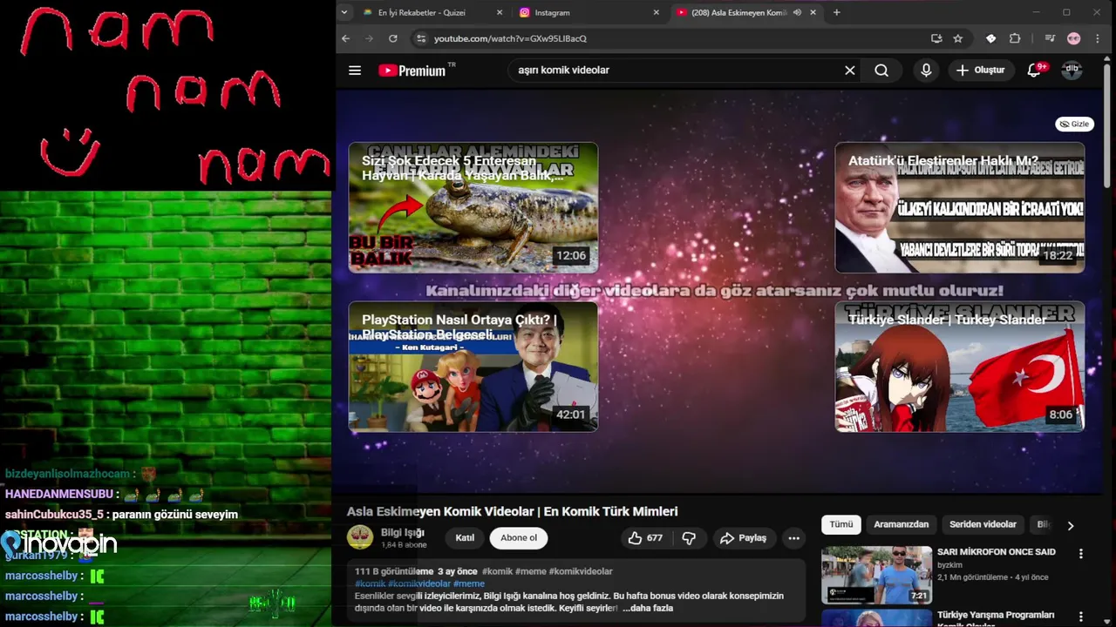Run search with the magnifier icon

(881, 71)
